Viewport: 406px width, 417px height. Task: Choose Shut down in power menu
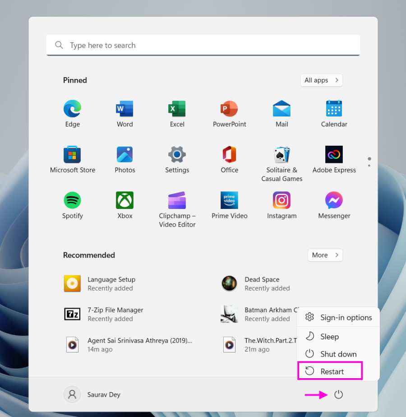coord(337,354)
